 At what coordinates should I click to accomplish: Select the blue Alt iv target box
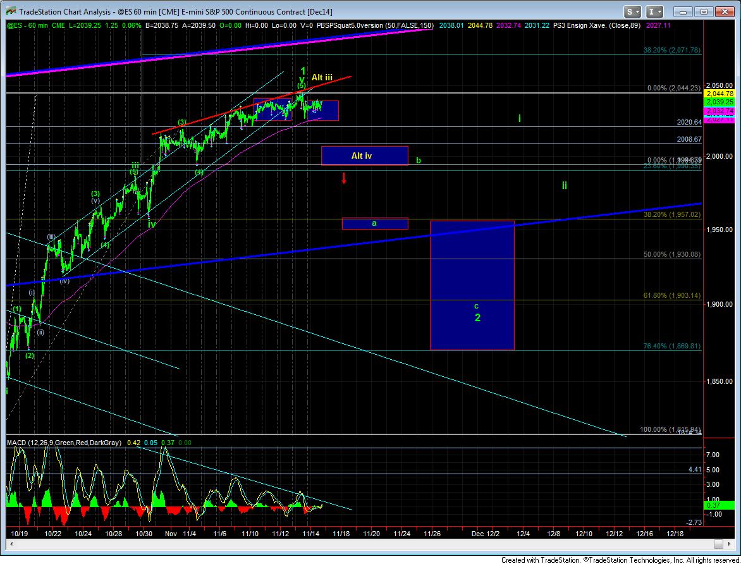point(364,156)
